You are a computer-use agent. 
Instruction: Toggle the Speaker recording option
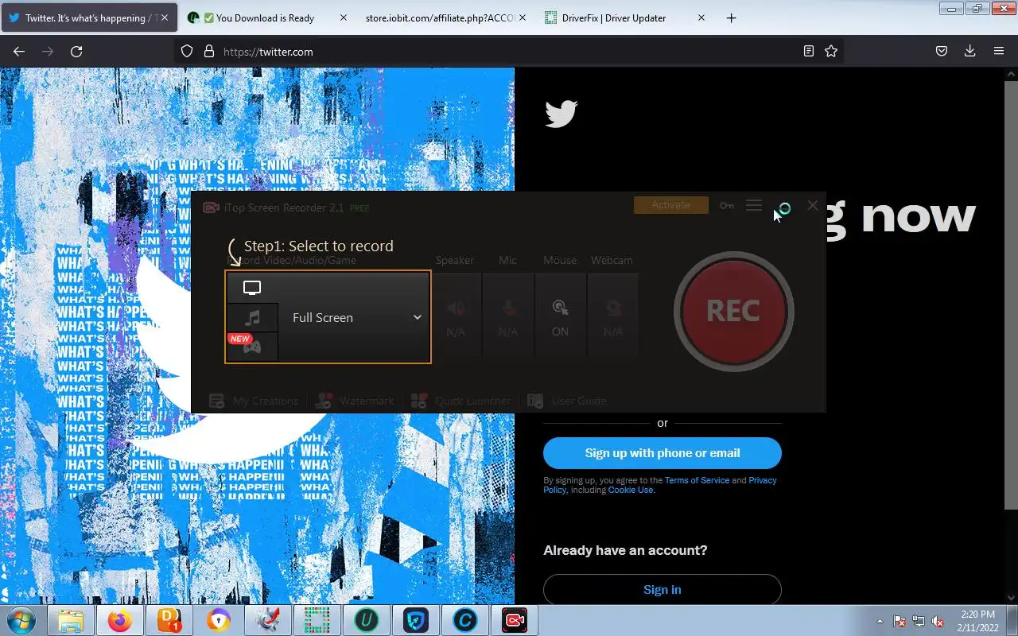pos(455,315)
